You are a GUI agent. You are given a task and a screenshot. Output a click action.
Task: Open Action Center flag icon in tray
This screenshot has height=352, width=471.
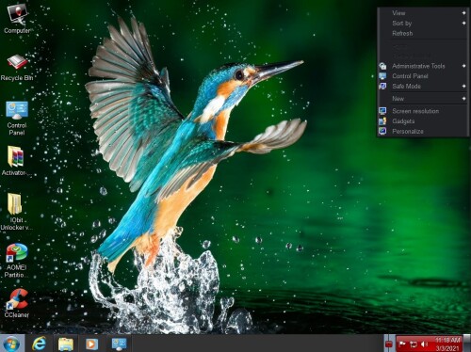click(402, 344)
